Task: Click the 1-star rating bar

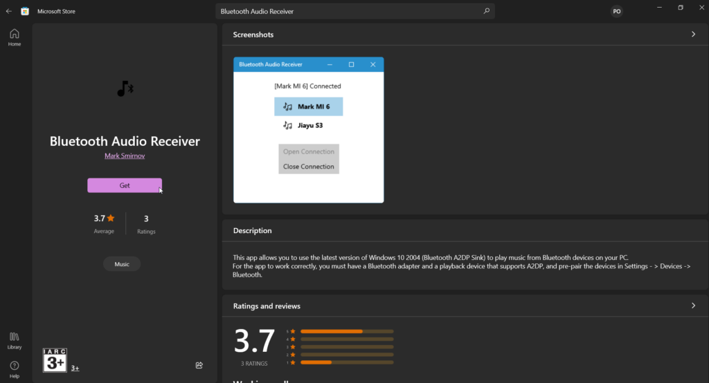Action: (x=347, y=362)
